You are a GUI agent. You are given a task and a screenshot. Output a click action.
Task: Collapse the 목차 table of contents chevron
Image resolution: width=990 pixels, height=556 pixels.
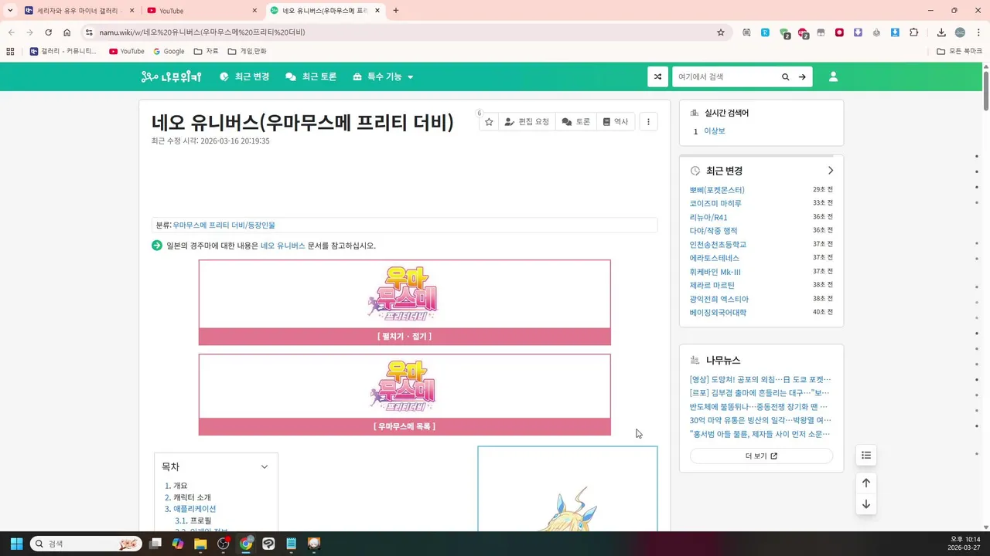click(x=265, y=466)
